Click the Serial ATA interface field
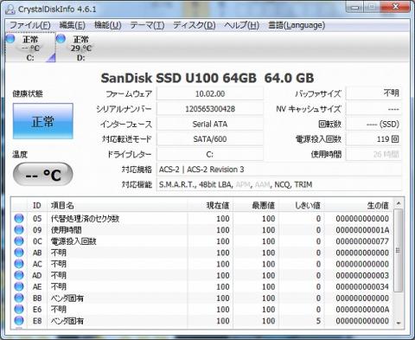The height and width of the screenshot is (340, 415). [x=210, y=124]
